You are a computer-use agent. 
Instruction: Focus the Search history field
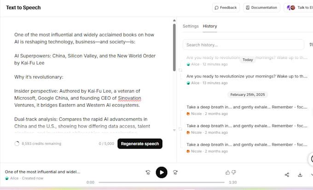pos(243,45)
